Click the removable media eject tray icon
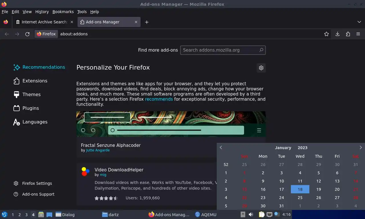Screen dimensions: 365x219 coord(243,214)
